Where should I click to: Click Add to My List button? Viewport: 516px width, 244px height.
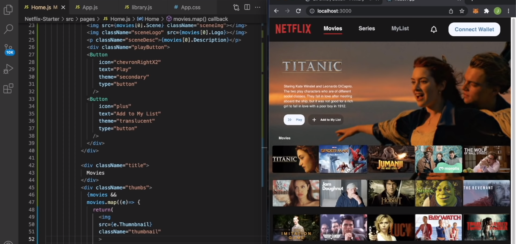tap(326, 120)
